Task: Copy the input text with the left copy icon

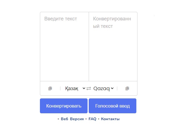Action: click(50, 88)
